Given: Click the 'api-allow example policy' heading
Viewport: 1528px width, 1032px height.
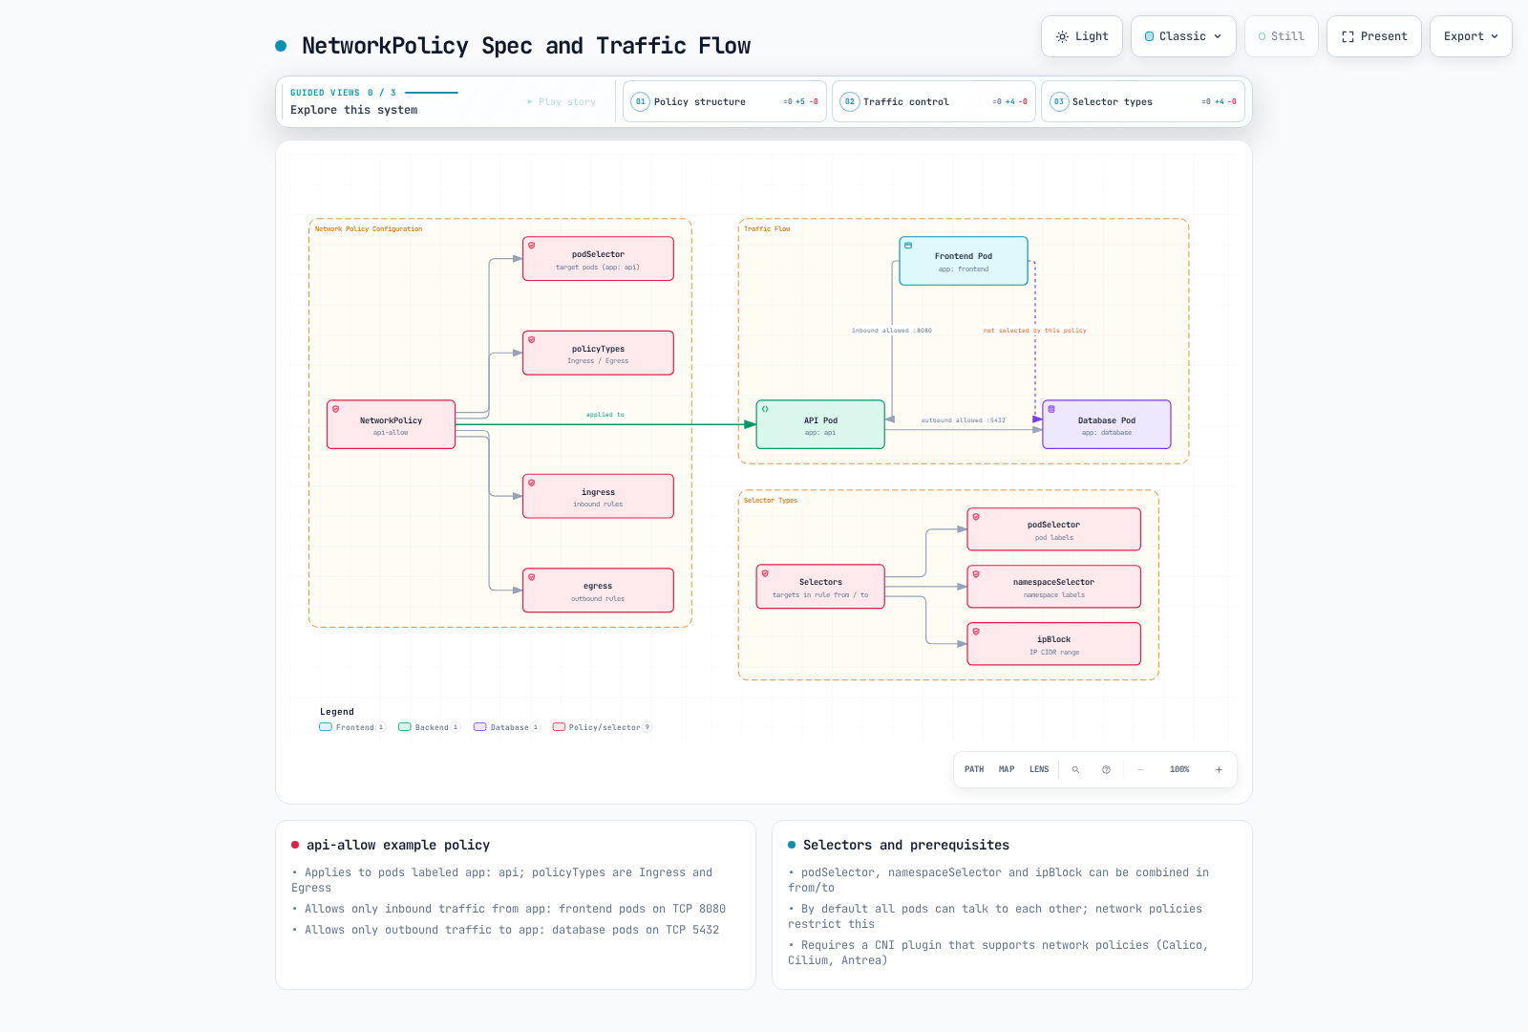Looking at the screenshot, I should (398, 845).
